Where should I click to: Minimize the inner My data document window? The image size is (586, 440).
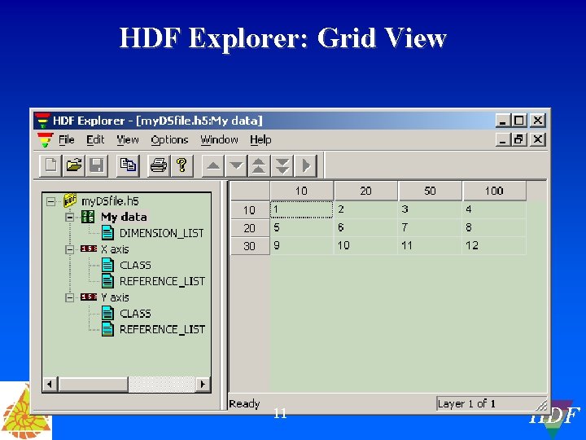pos(503,139)
